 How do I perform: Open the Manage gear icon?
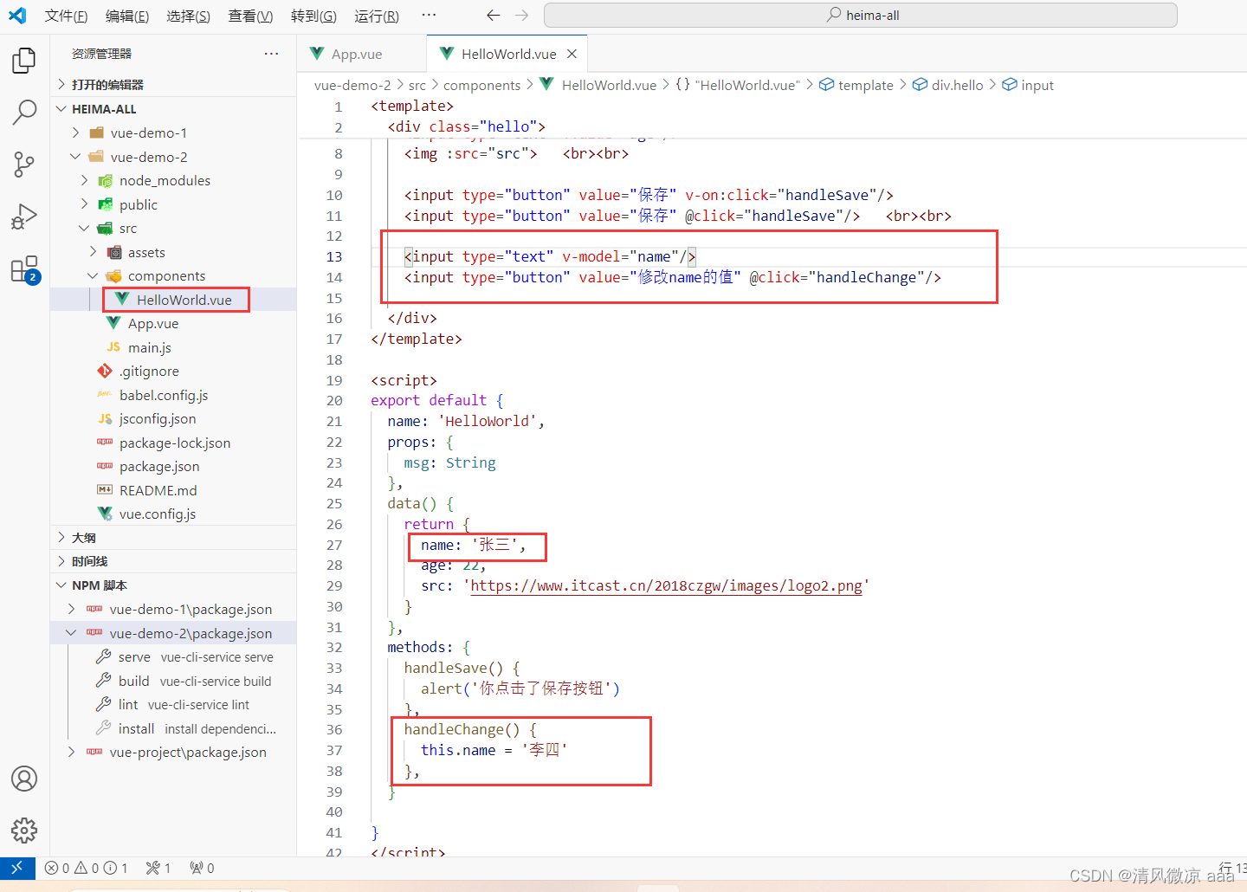pyautogui.click(x=24, y=831)
